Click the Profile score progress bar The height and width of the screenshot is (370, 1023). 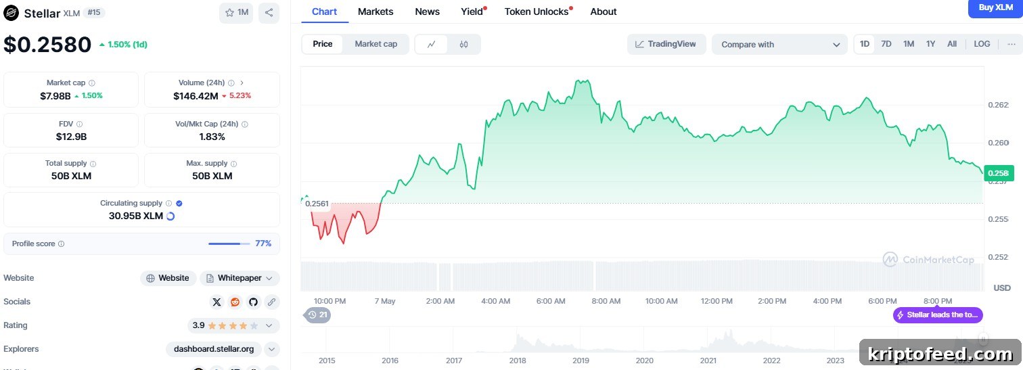pyautogui.click(x=229, y=244)
